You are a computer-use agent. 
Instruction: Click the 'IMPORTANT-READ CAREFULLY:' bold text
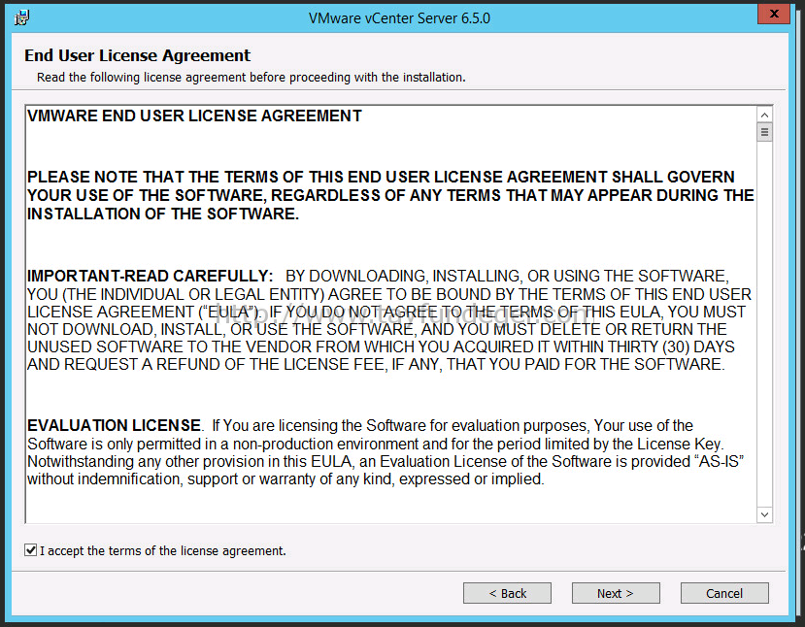[x=150, y=276]
